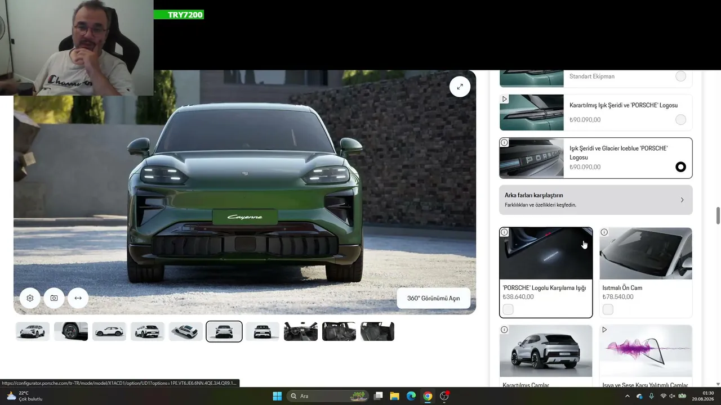Select the highlighted front view thumbnail

click(x=224, y=331)
